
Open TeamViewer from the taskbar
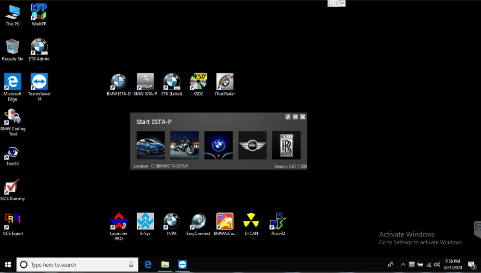click(182, 265)
